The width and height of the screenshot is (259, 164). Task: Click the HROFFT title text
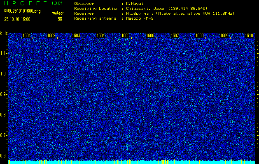pos(25,3)
